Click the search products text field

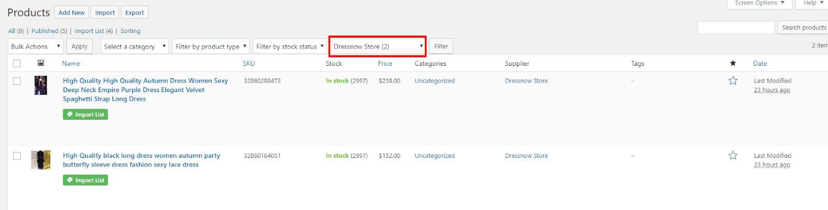(x=736, y=27)
